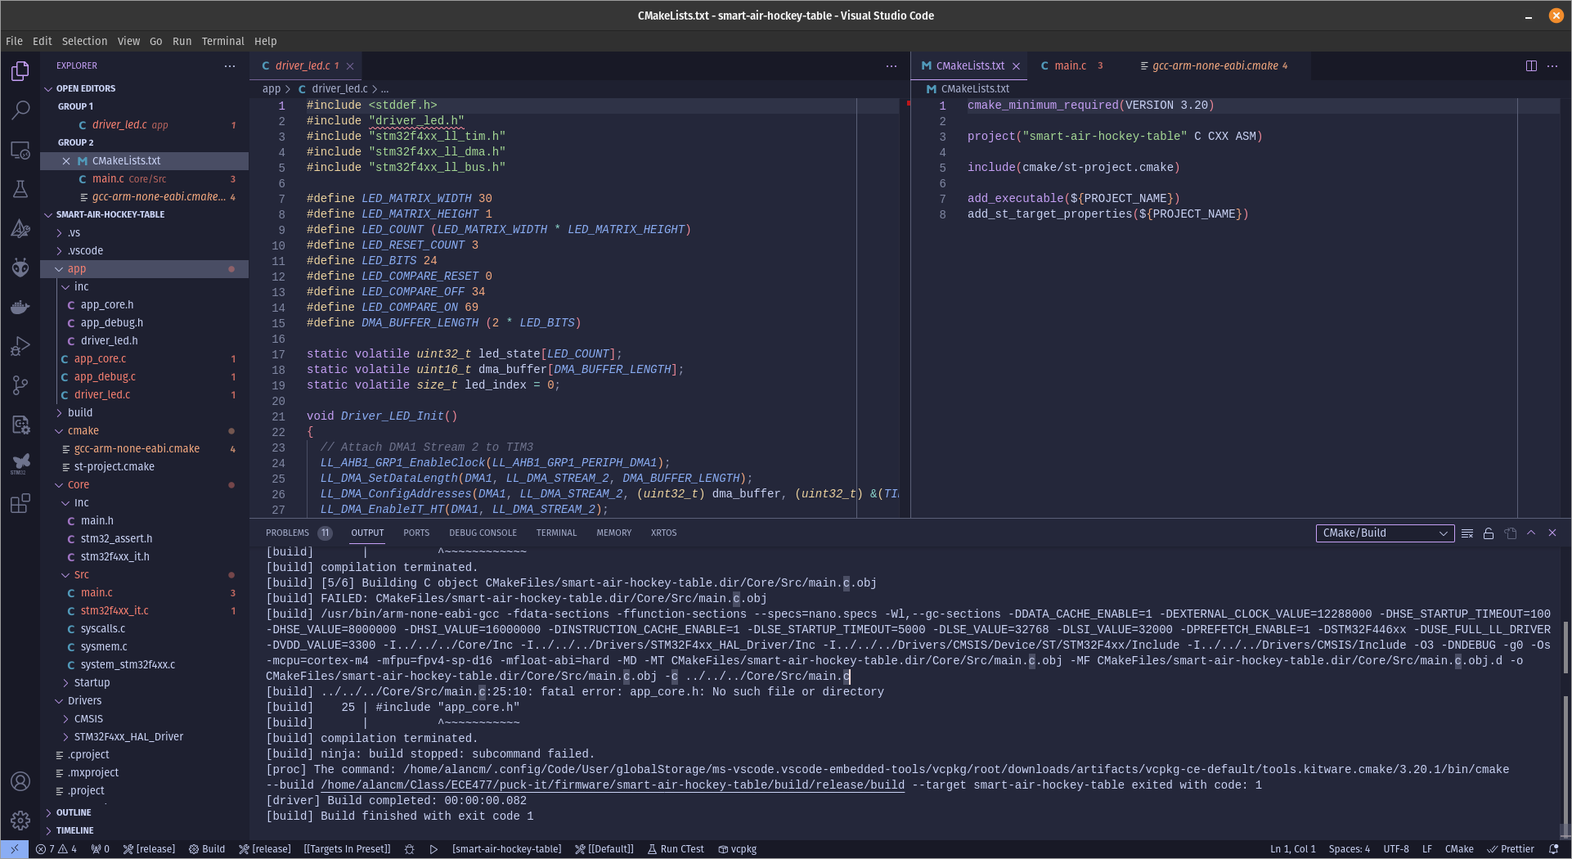This screenshot has height=859, width=1572.
Task: Open more actions for left editor group
Action: [x=892, y=66]
